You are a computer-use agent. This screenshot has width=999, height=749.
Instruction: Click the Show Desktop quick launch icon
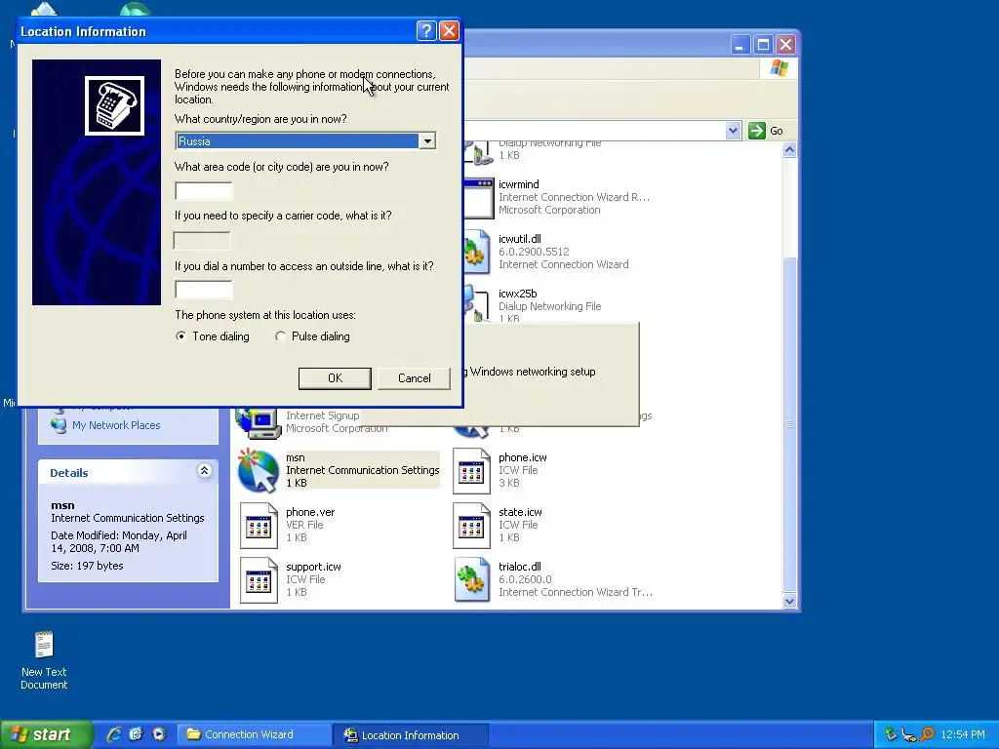tap(136, 734)
